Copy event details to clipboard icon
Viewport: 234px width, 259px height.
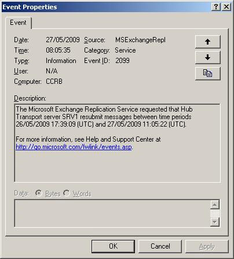208,73
